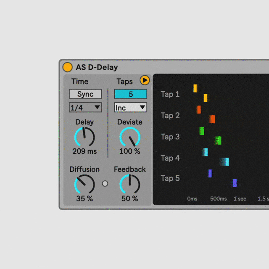This screenshot has width=269, height=269.
Task: Click the first cyan Tap 4 marker
Action: 205,152
